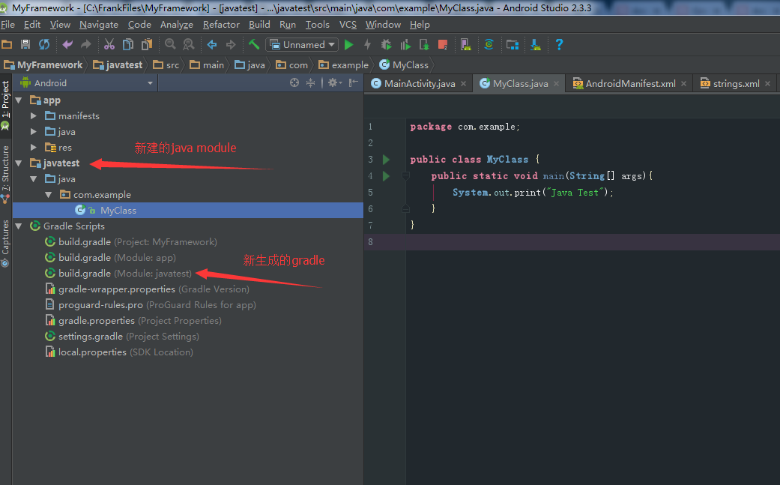Screen dimensions: 780x485
Task: Click the Navigate Back arrow icon
Action: (212, 45)
